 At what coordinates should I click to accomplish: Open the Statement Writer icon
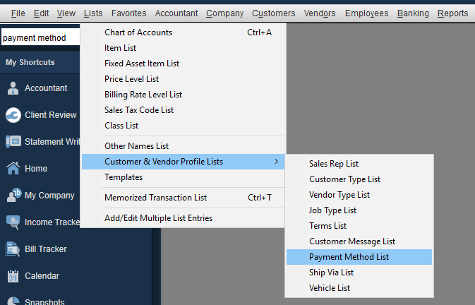13,142
